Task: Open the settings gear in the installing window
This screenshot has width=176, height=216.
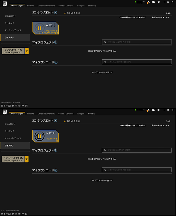Action: point(158,110)
